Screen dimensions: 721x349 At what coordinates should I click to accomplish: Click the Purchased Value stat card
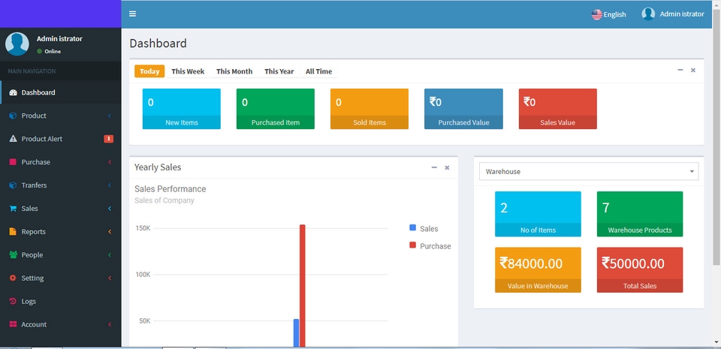[x=463, y=109]
